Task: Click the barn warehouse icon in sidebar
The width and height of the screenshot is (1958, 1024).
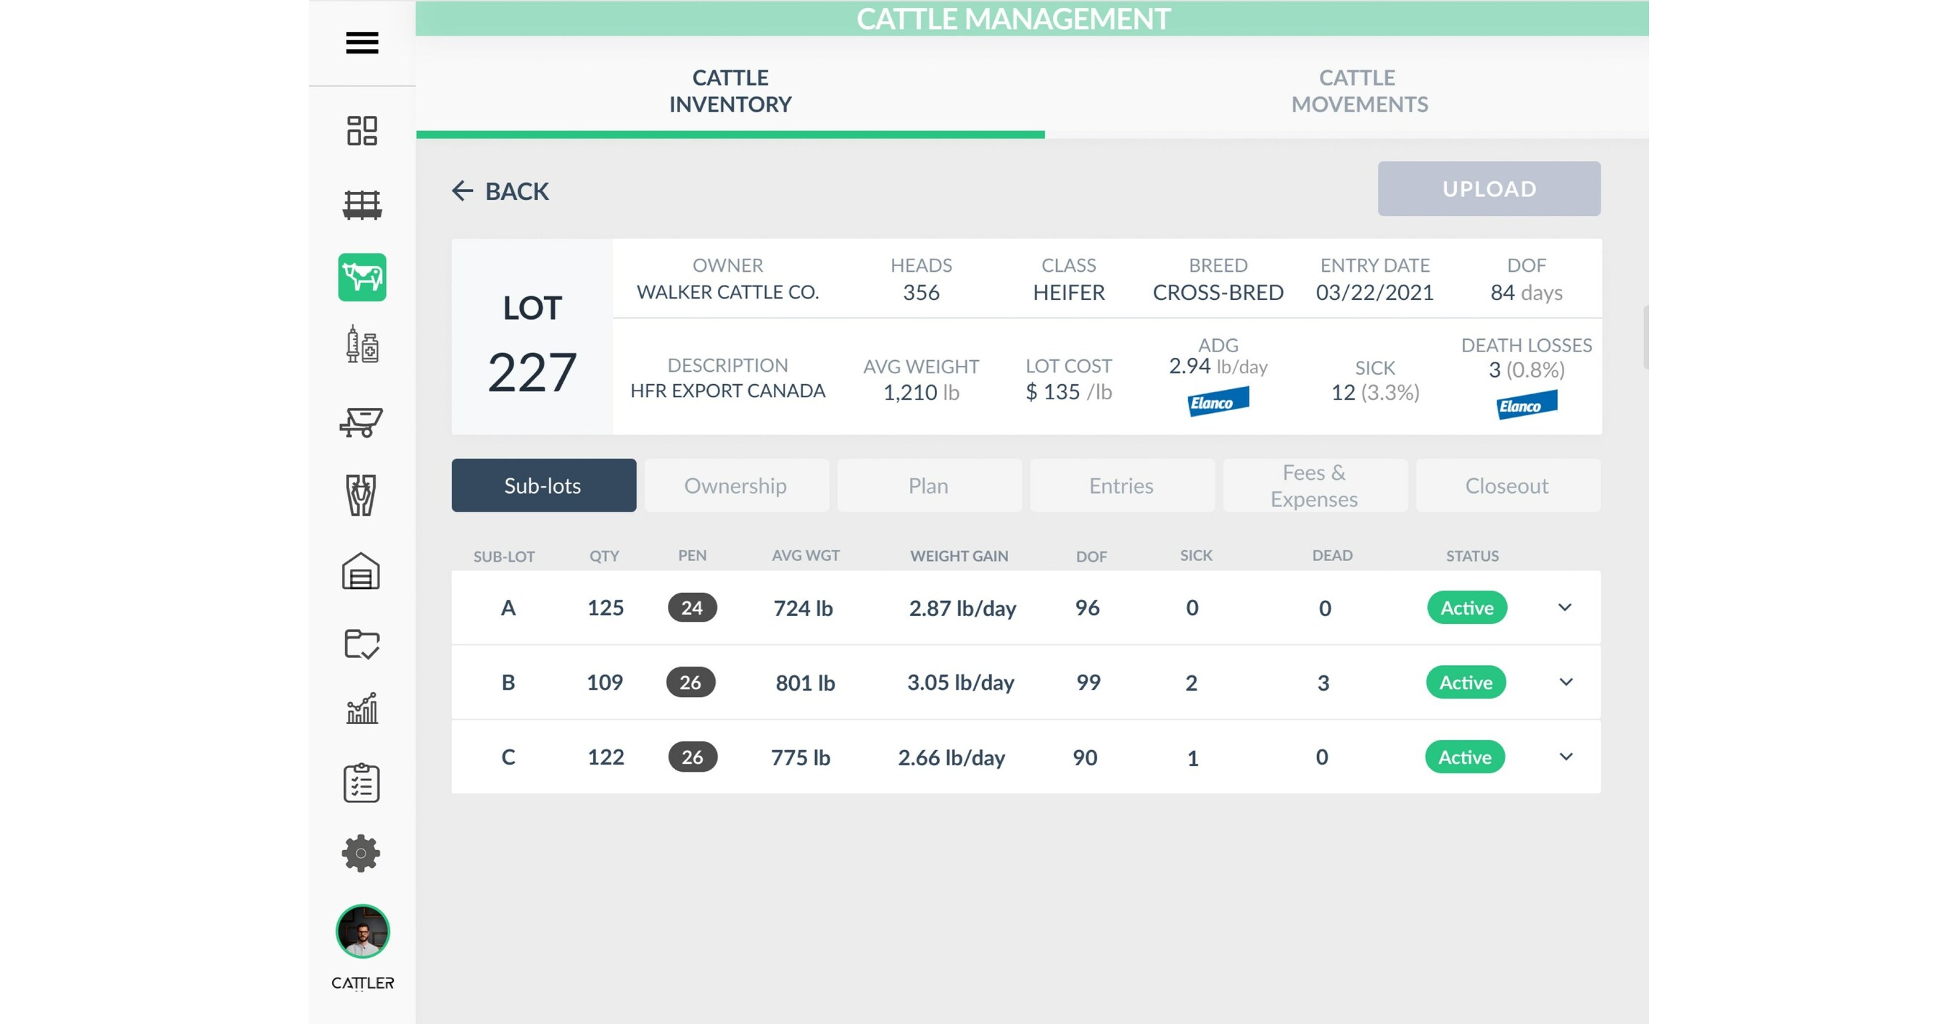Action: pyautogui.click(x=362, y=571)
